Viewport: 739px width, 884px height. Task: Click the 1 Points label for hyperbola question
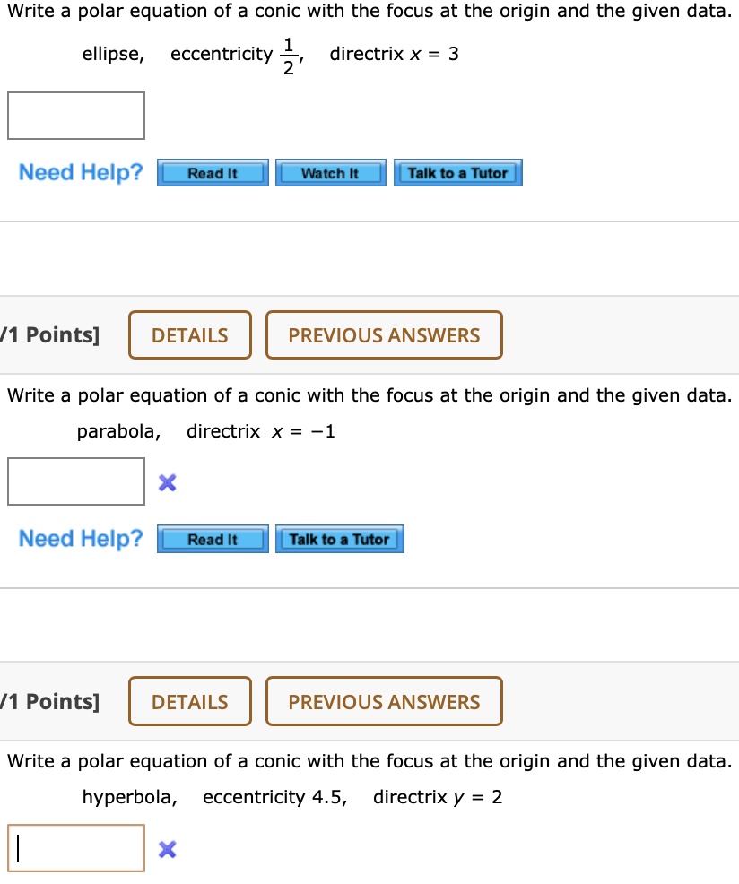click(49, 701)
